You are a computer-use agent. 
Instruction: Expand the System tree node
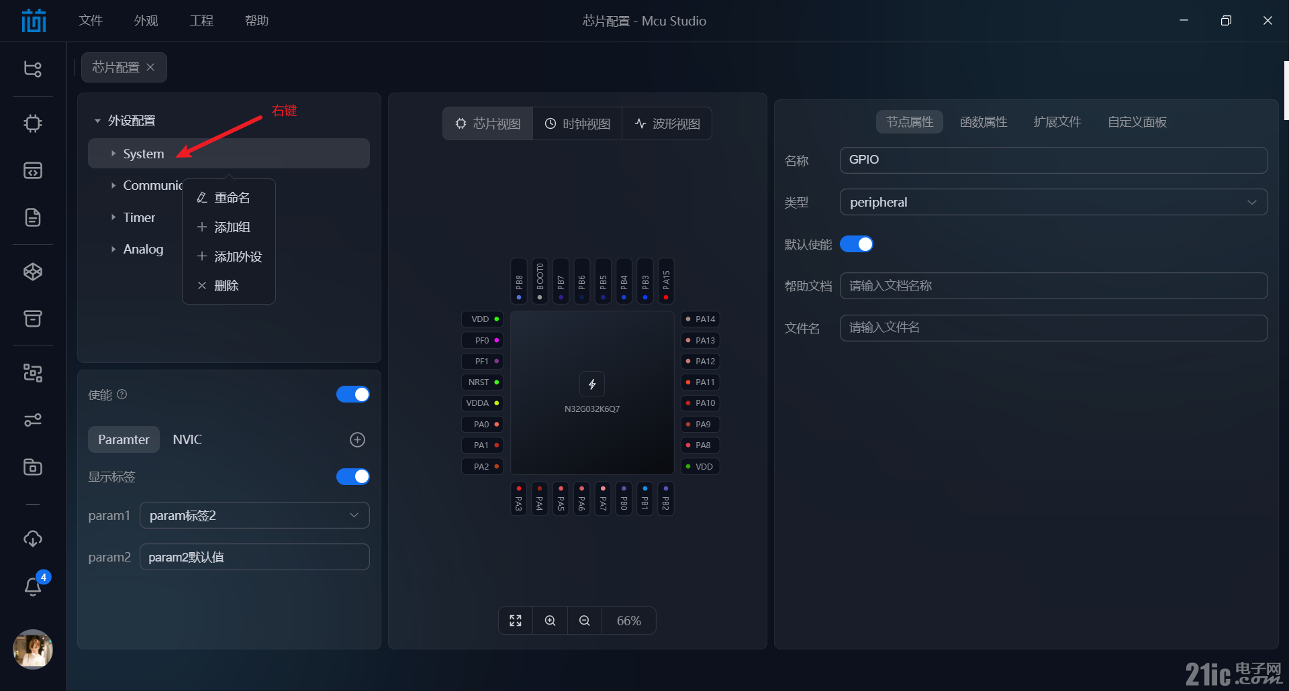point(113,154)
